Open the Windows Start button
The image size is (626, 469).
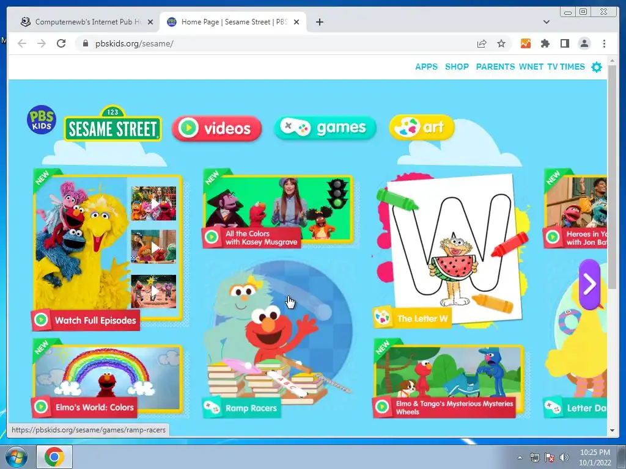pyautogui.click(x=17, y=457)
